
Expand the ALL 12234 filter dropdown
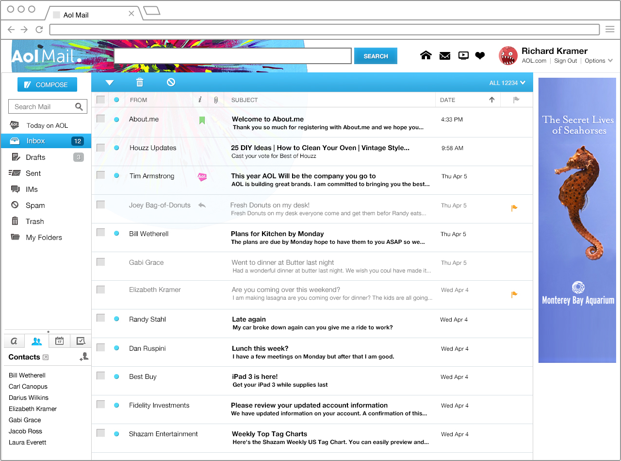[507, 83]
